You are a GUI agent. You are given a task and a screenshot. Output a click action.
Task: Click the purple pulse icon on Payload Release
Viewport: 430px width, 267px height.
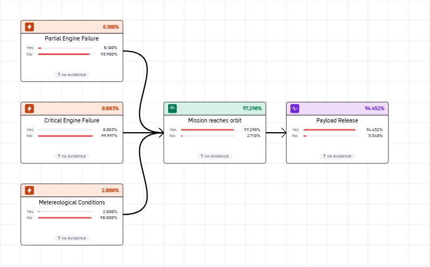(295, 108)
